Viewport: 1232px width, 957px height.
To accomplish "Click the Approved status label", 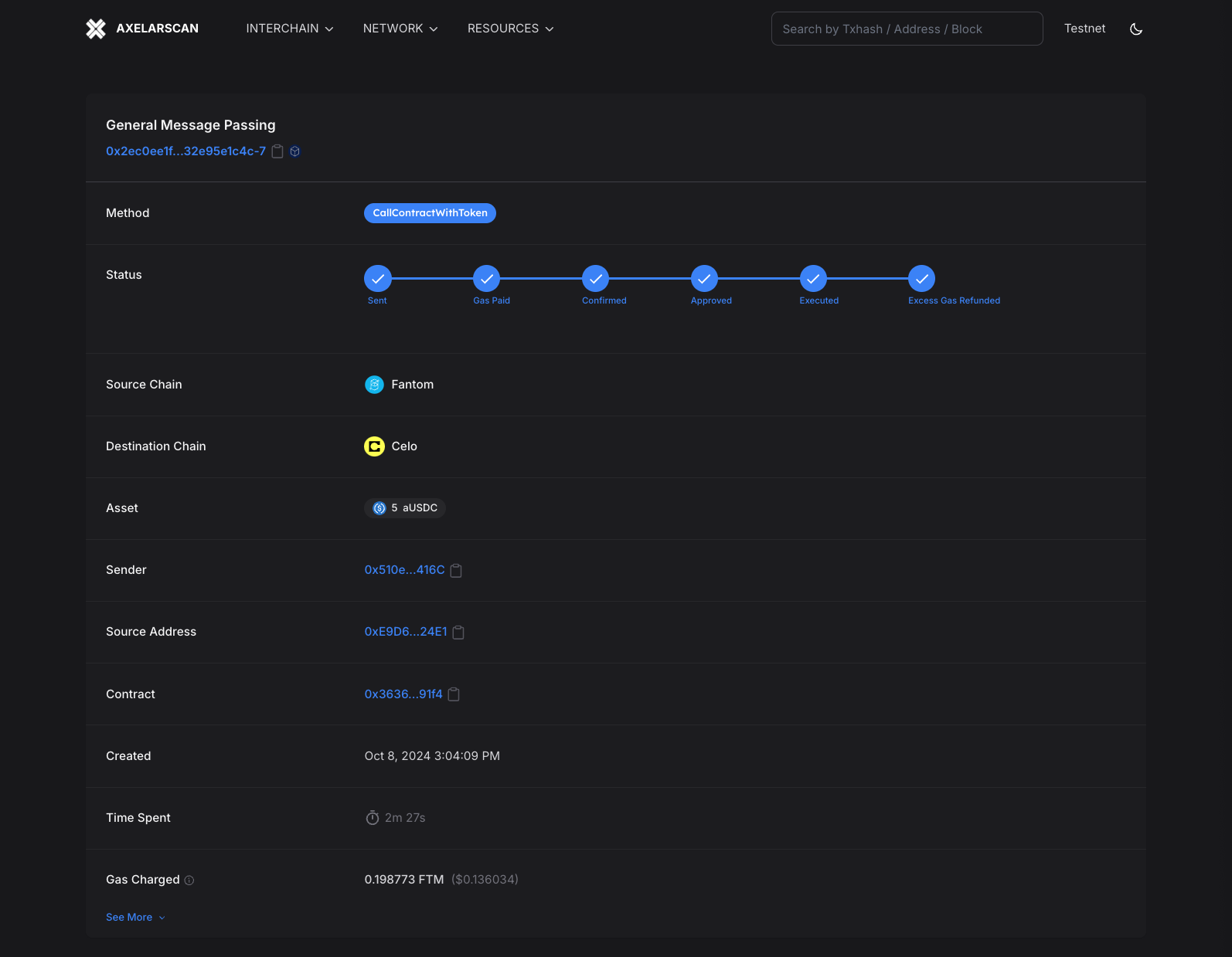I will [711, 300].
